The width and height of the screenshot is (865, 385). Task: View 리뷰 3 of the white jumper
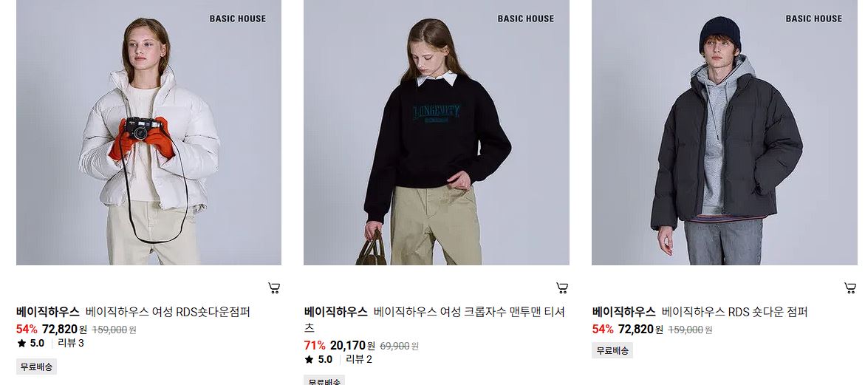click(71, 343)
